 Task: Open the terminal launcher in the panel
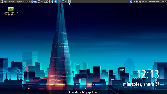pos(45,2)
